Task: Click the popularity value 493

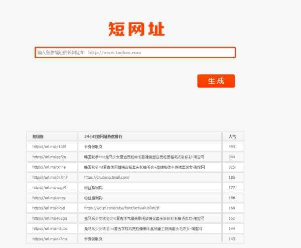Action: [232, 147]
